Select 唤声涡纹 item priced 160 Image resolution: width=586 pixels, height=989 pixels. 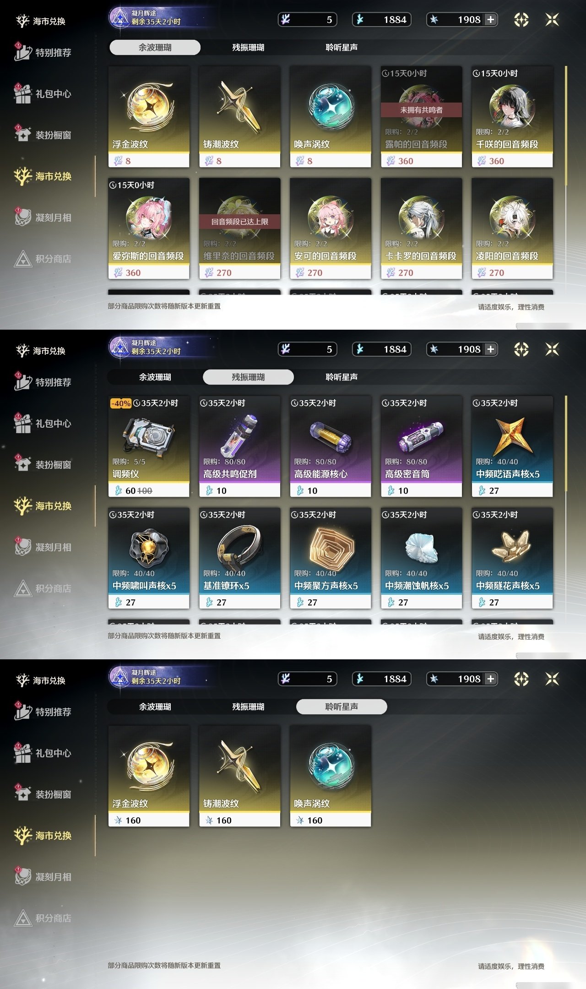click(x=331, y=776)
